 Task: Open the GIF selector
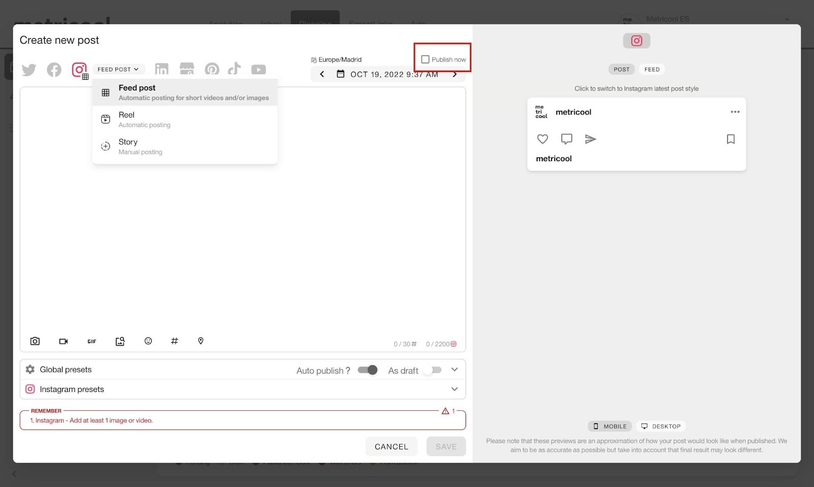tap(92, 341)
